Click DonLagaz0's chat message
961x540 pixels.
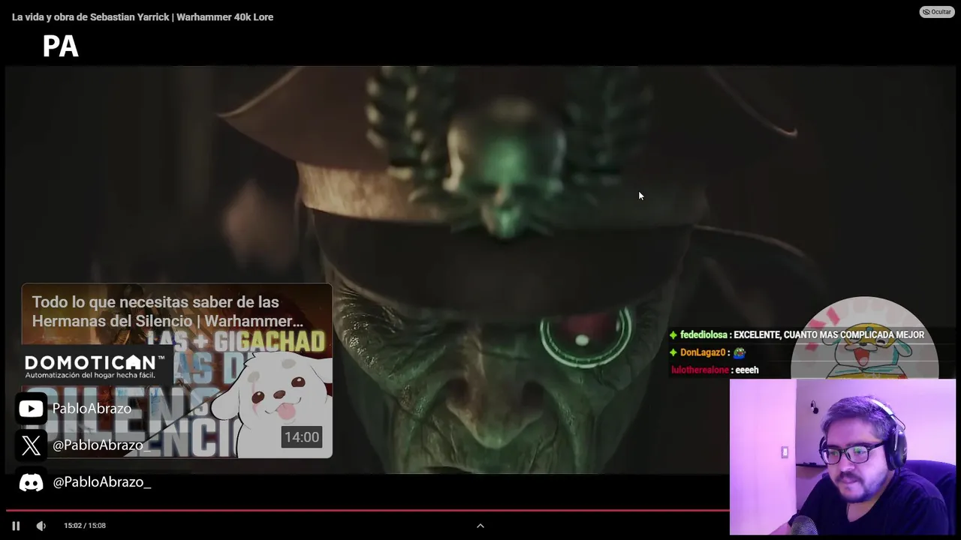click(707, 352)
